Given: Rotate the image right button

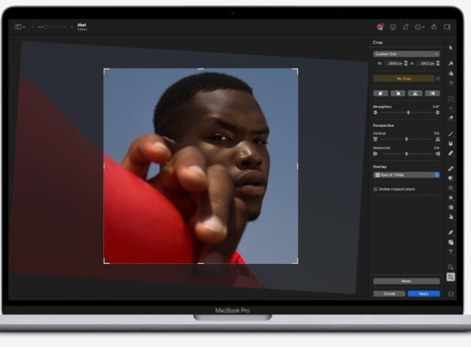Looking at the screenshot, I should click(x=398, y=93).
